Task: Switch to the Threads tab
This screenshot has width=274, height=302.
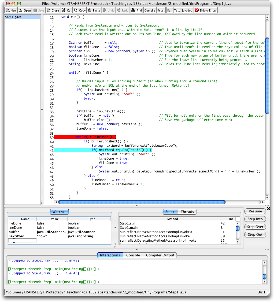Action: click(x=187, y=212)
